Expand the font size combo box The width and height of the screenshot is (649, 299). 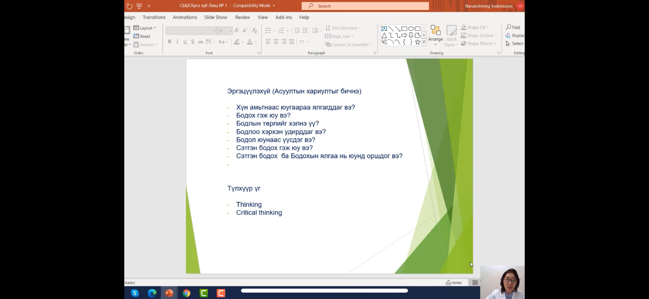point(230,31)
